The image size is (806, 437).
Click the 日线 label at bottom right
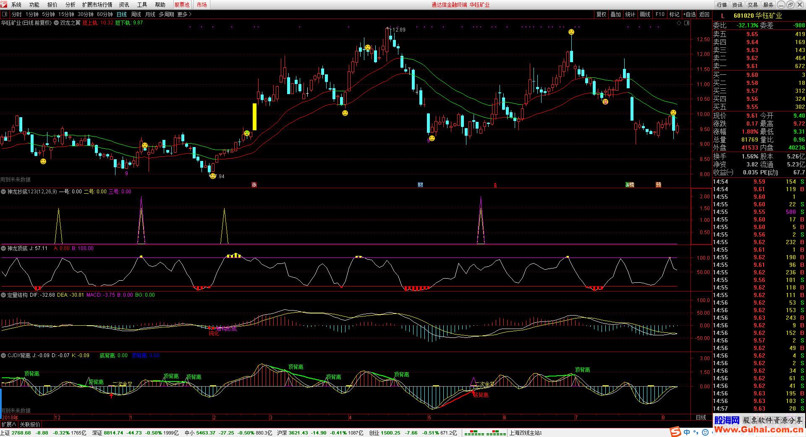[701, 418]
